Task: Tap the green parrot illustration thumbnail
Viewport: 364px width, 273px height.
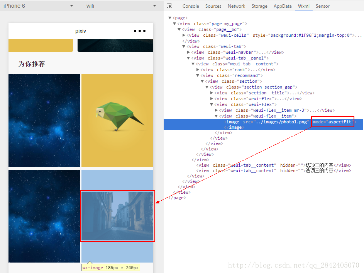Action: coord(117,120)
